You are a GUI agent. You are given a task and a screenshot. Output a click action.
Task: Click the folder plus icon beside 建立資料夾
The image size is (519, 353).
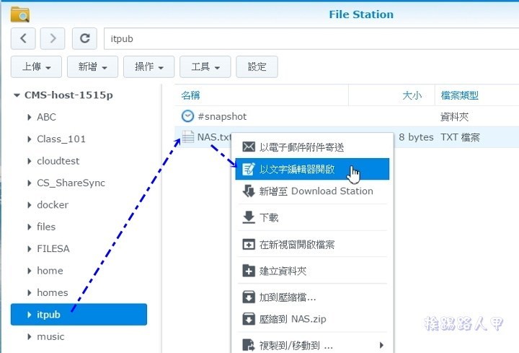[x=249, y=271]
